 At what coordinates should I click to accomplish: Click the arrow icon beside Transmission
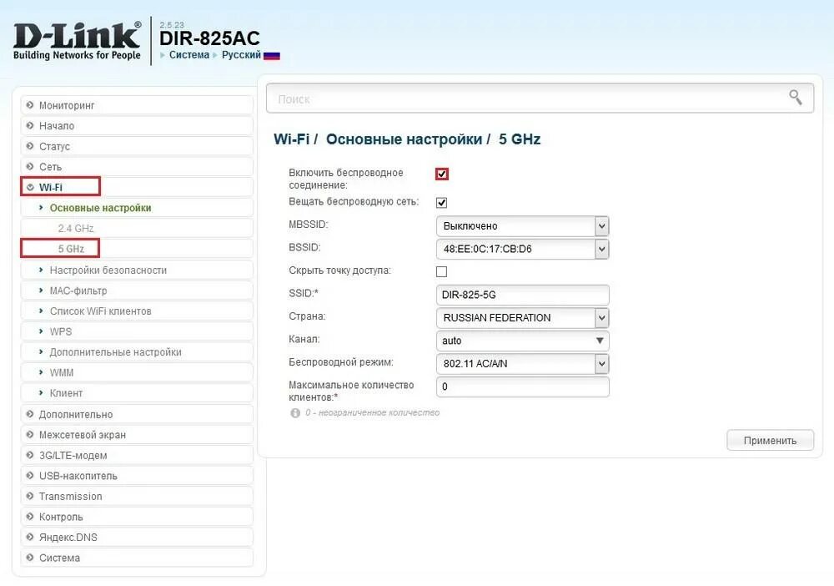point(30,496)
